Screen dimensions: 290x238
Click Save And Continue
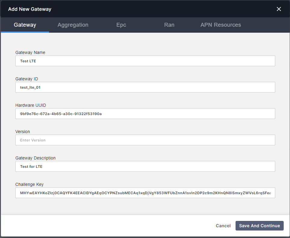click(x=260, y=226)
